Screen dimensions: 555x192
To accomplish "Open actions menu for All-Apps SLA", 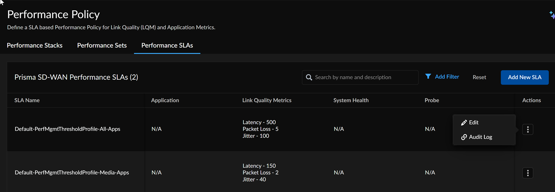I will (528, 129).
